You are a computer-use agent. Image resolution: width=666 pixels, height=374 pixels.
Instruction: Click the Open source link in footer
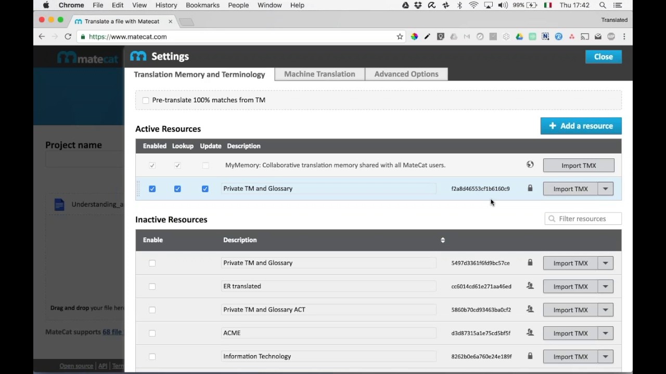(x=76, y=366)
